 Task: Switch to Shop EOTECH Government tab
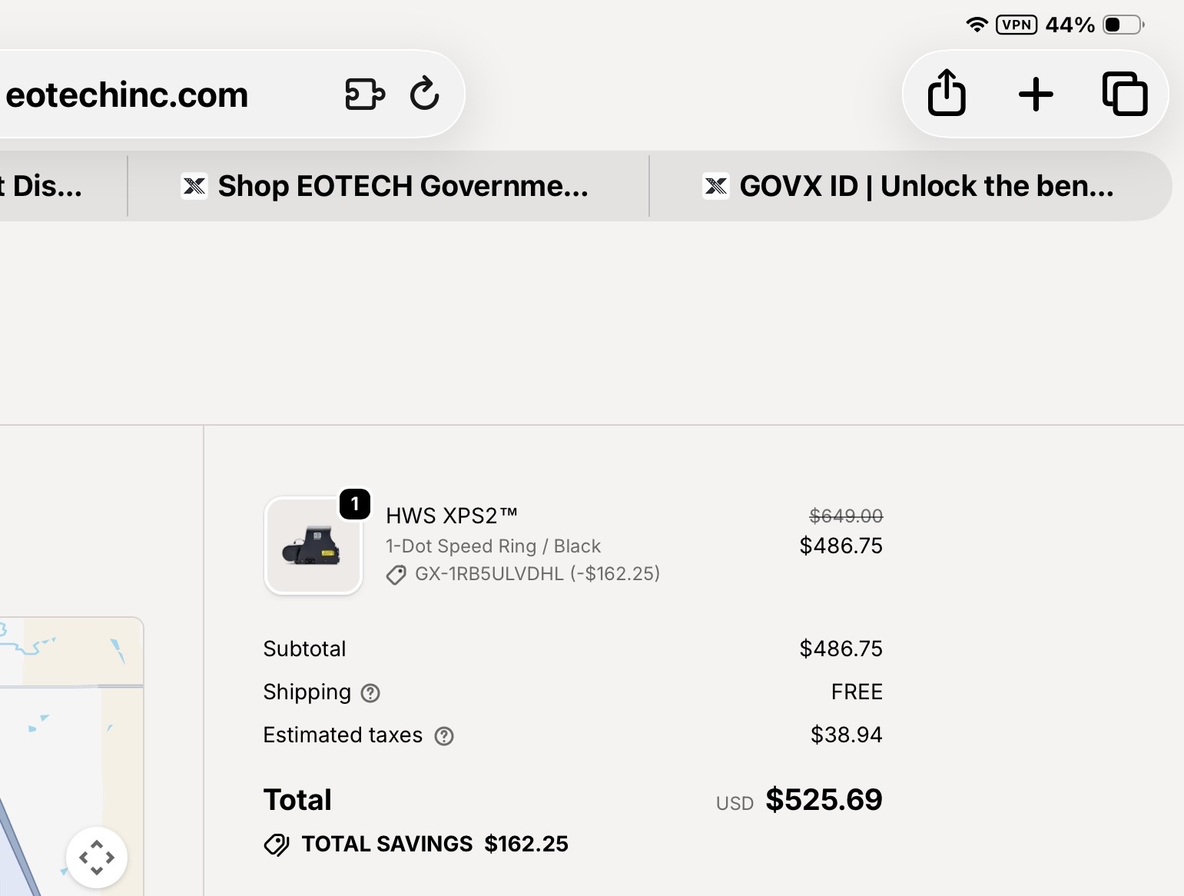tap(389, 186)
